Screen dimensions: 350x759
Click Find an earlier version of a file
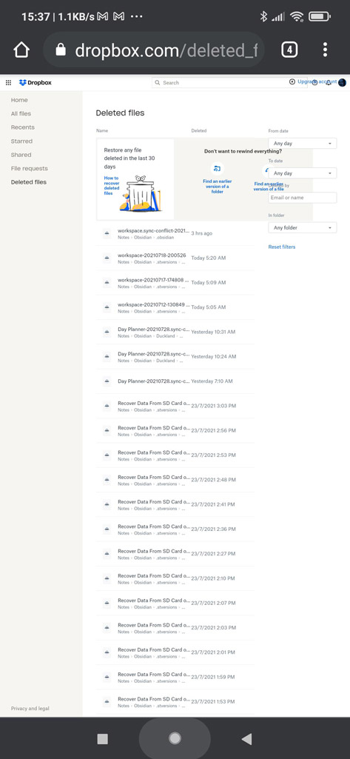pyautogui.click(x=269, y=187)
